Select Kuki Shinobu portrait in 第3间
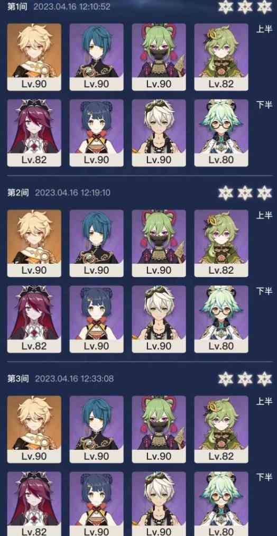This screenshot has width=277, height=536. pos(159,429)
